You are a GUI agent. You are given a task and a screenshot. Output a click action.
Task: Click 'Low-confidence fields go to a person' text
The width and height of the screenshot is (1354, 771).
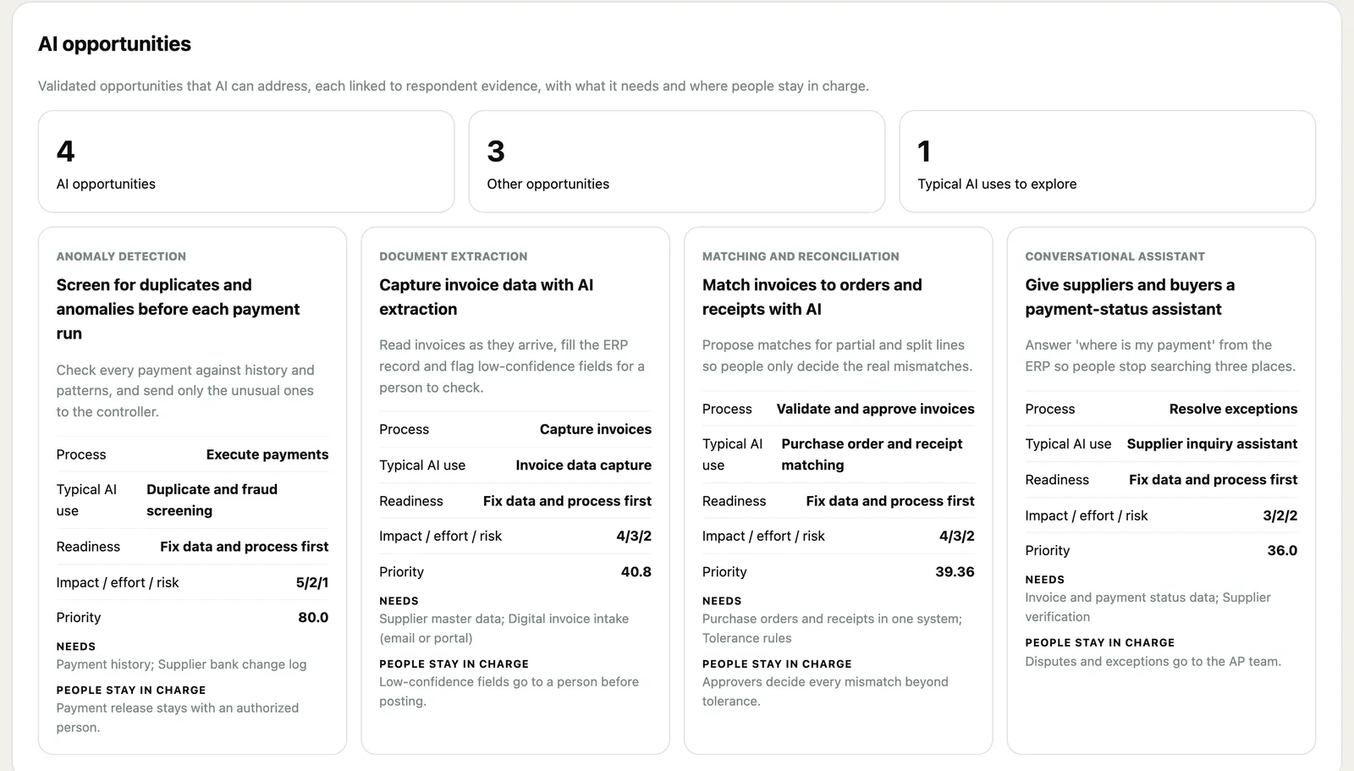[x=509, y=691]
